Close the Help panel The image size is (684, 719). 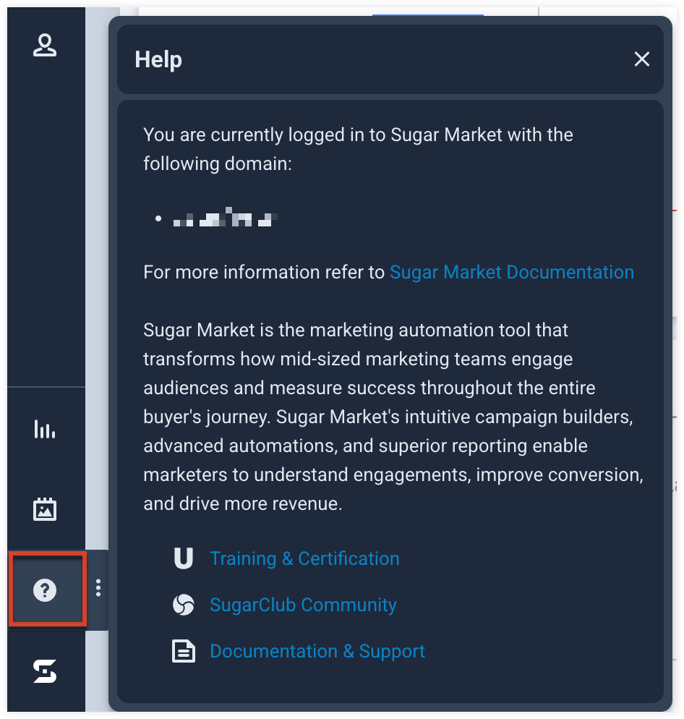click(642, 59)
